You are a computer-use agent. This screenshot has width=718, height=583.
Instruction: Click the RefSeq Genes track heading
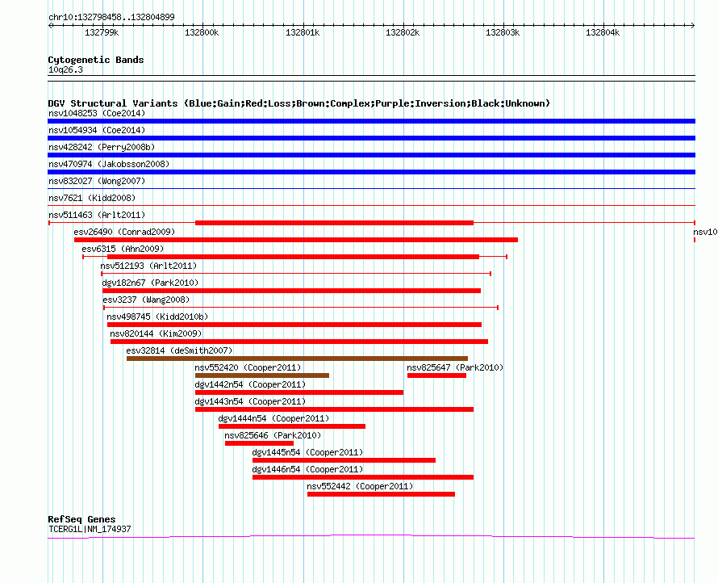click(81, 519)
